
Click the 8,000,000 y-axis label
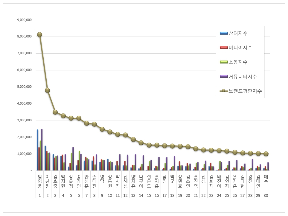[x=25, y=37]
